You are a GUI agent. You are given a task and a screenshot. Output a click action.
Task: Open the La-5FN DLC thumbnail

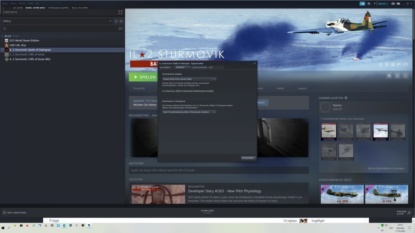[342, 194]
